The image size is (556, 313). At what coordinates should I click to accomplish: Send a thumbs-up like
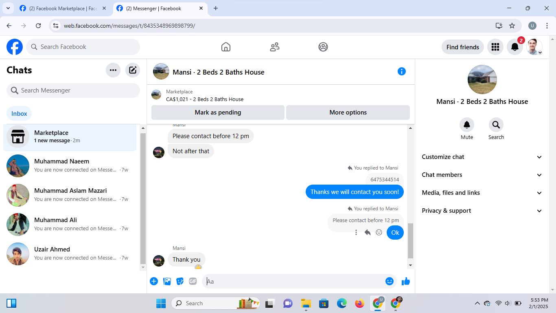[x=406, y=281]
